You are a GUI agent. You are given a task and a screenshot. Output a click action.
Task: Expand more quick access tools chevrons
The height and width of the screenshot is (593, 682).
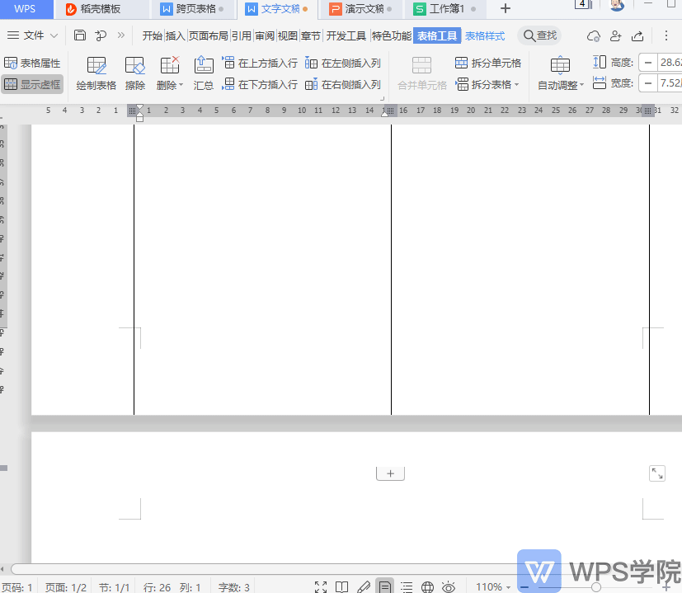click(x=121, y=35)
